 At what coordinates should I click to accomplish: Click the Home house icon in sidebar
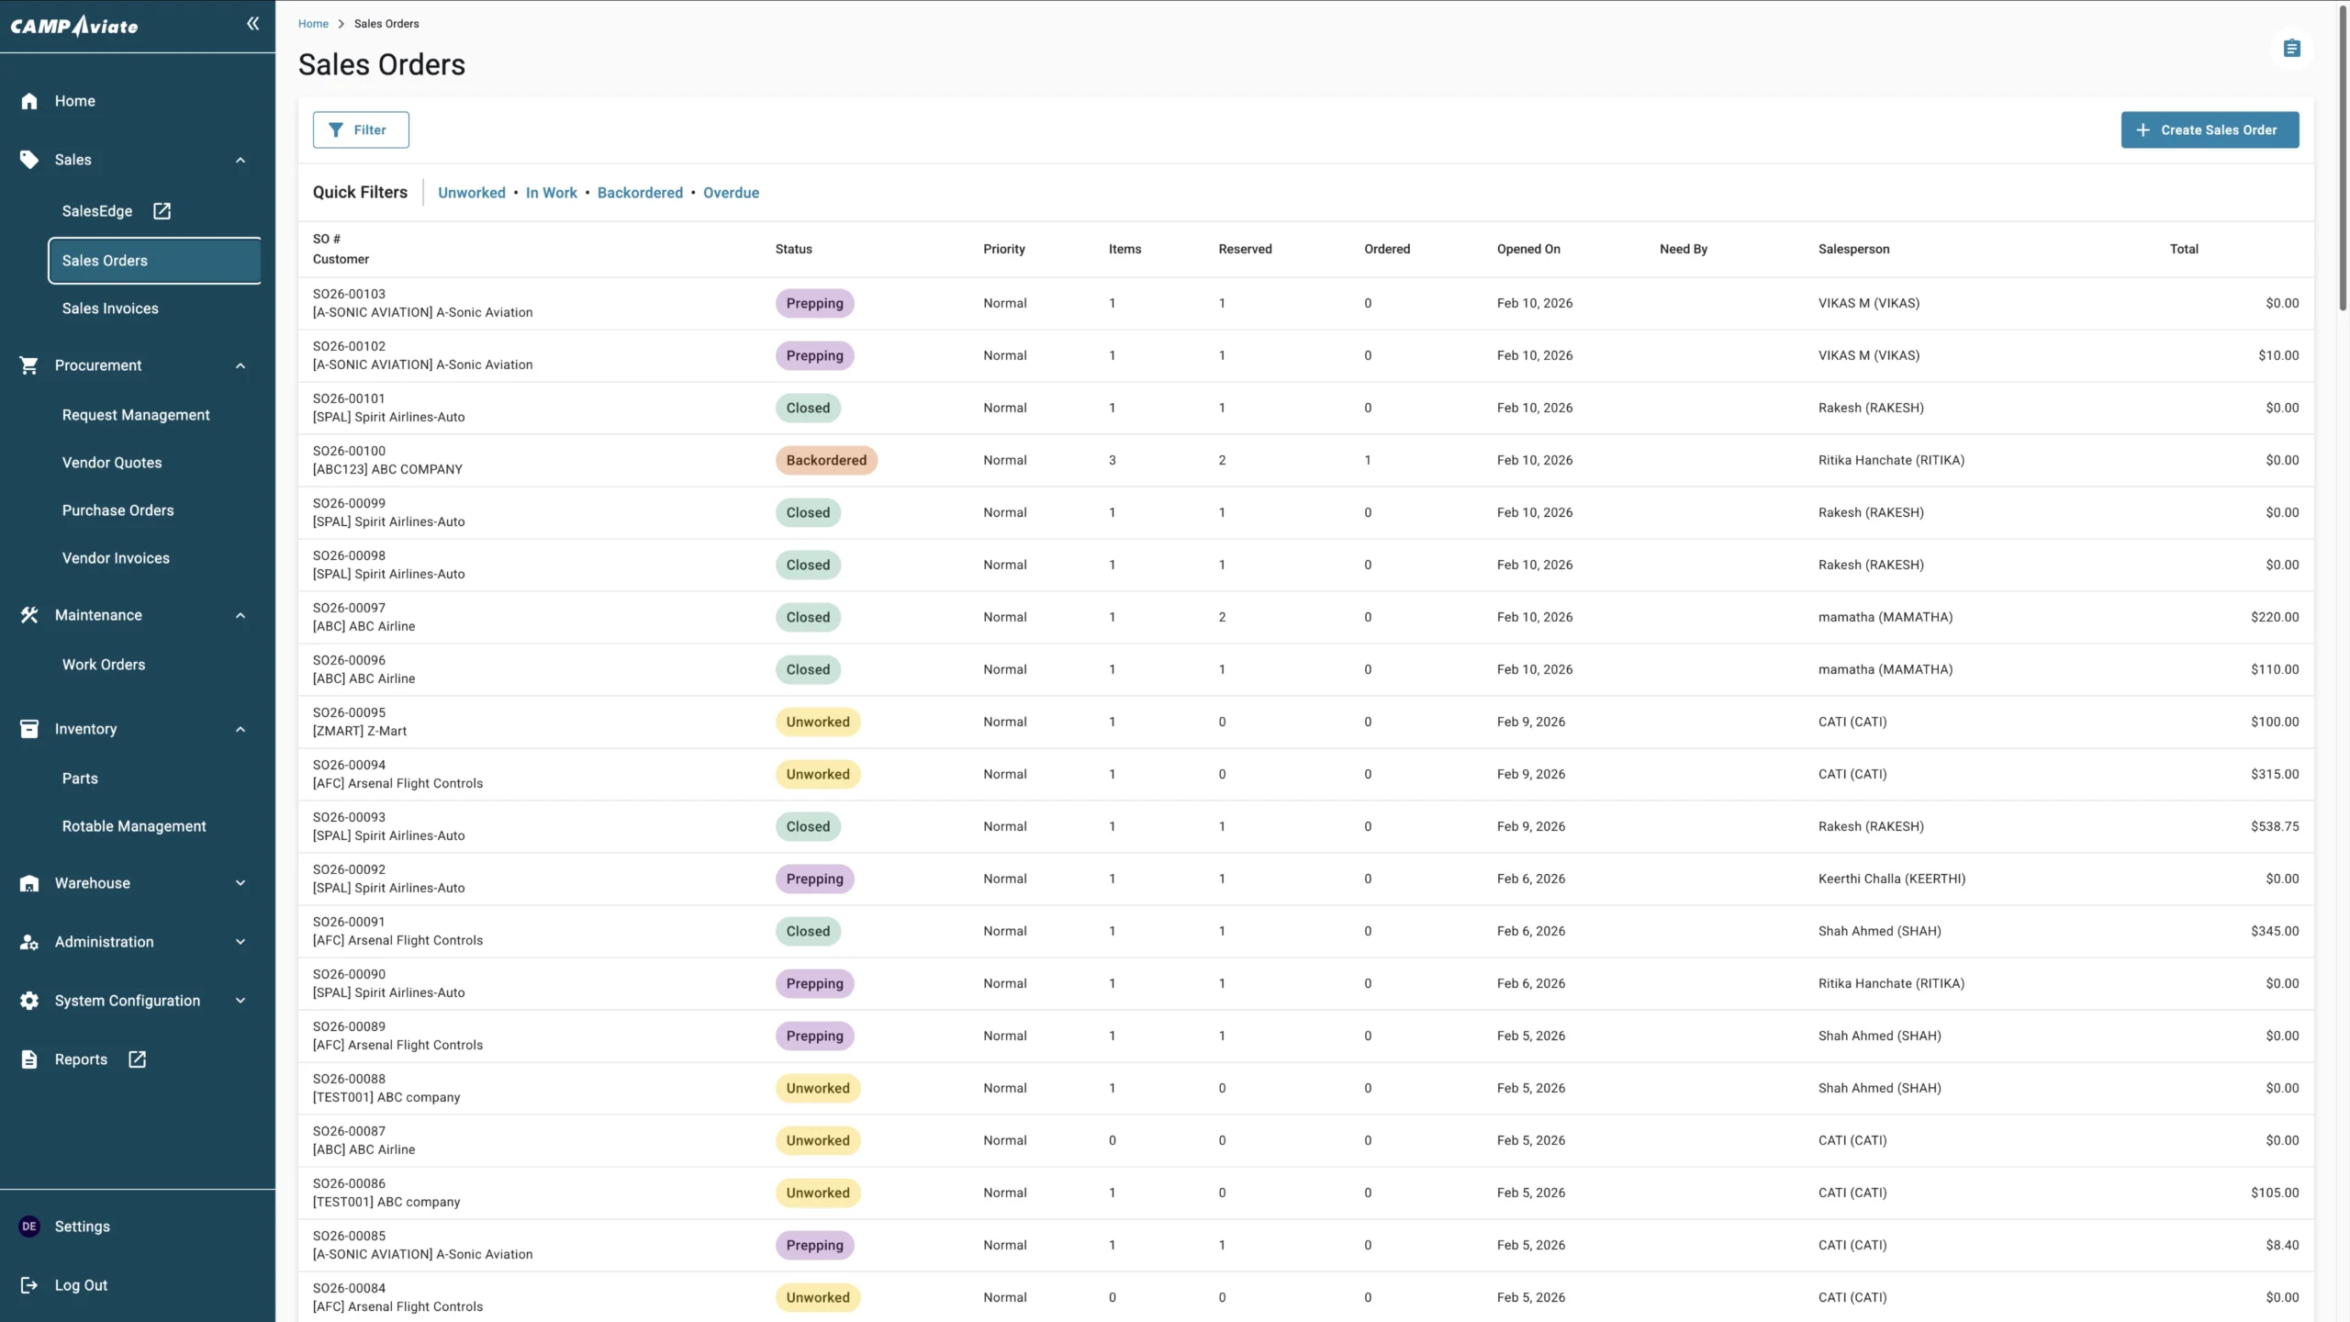(29, 101)
